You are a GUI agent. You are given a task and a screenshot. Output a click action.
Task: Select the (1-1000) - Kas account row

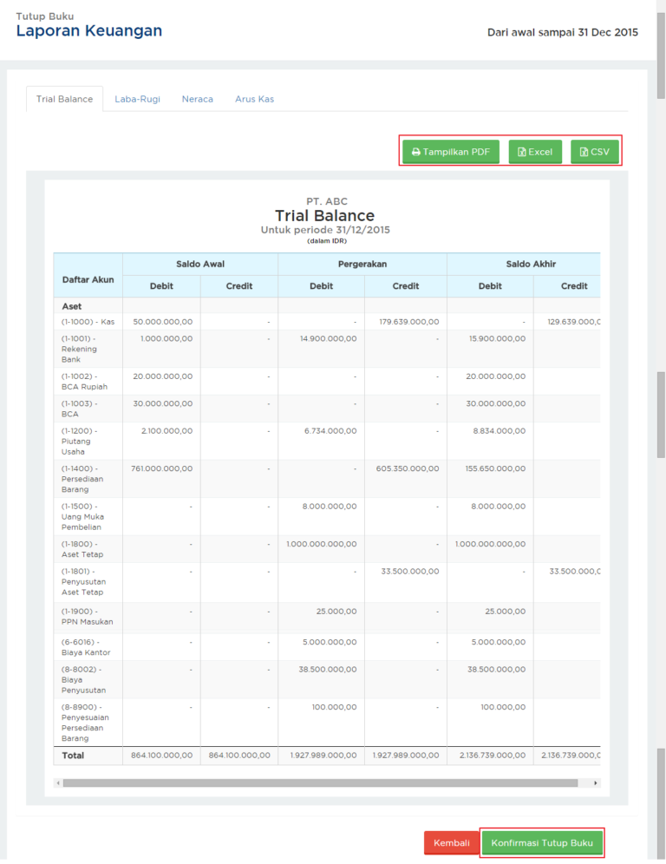click(88, 322)
